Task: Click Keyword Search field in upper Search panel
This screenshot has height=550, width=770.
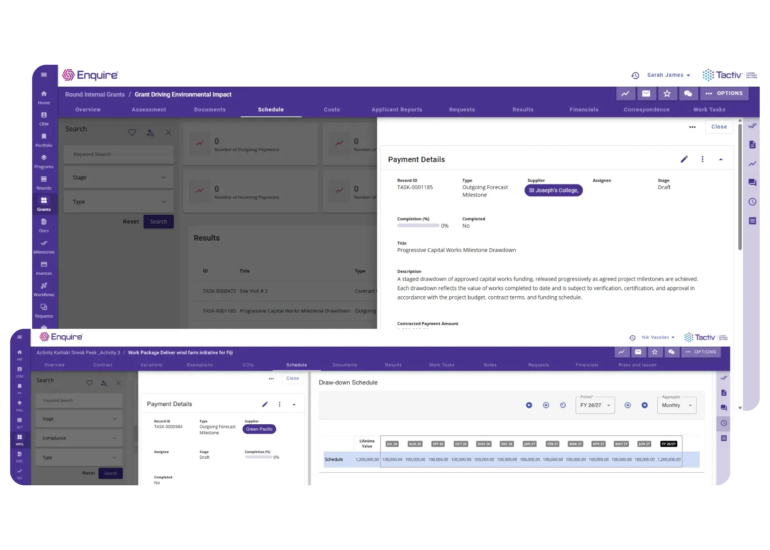Action: click(x=119, y=154)
